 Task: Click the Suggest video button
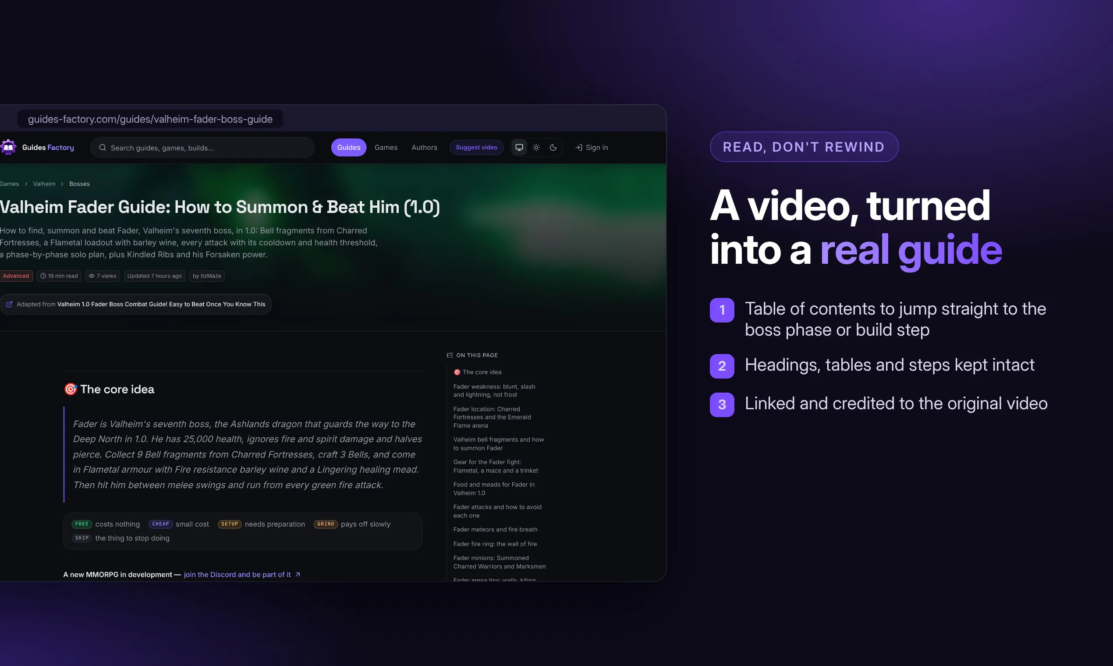pyautogui.click(x=476, y=147)
